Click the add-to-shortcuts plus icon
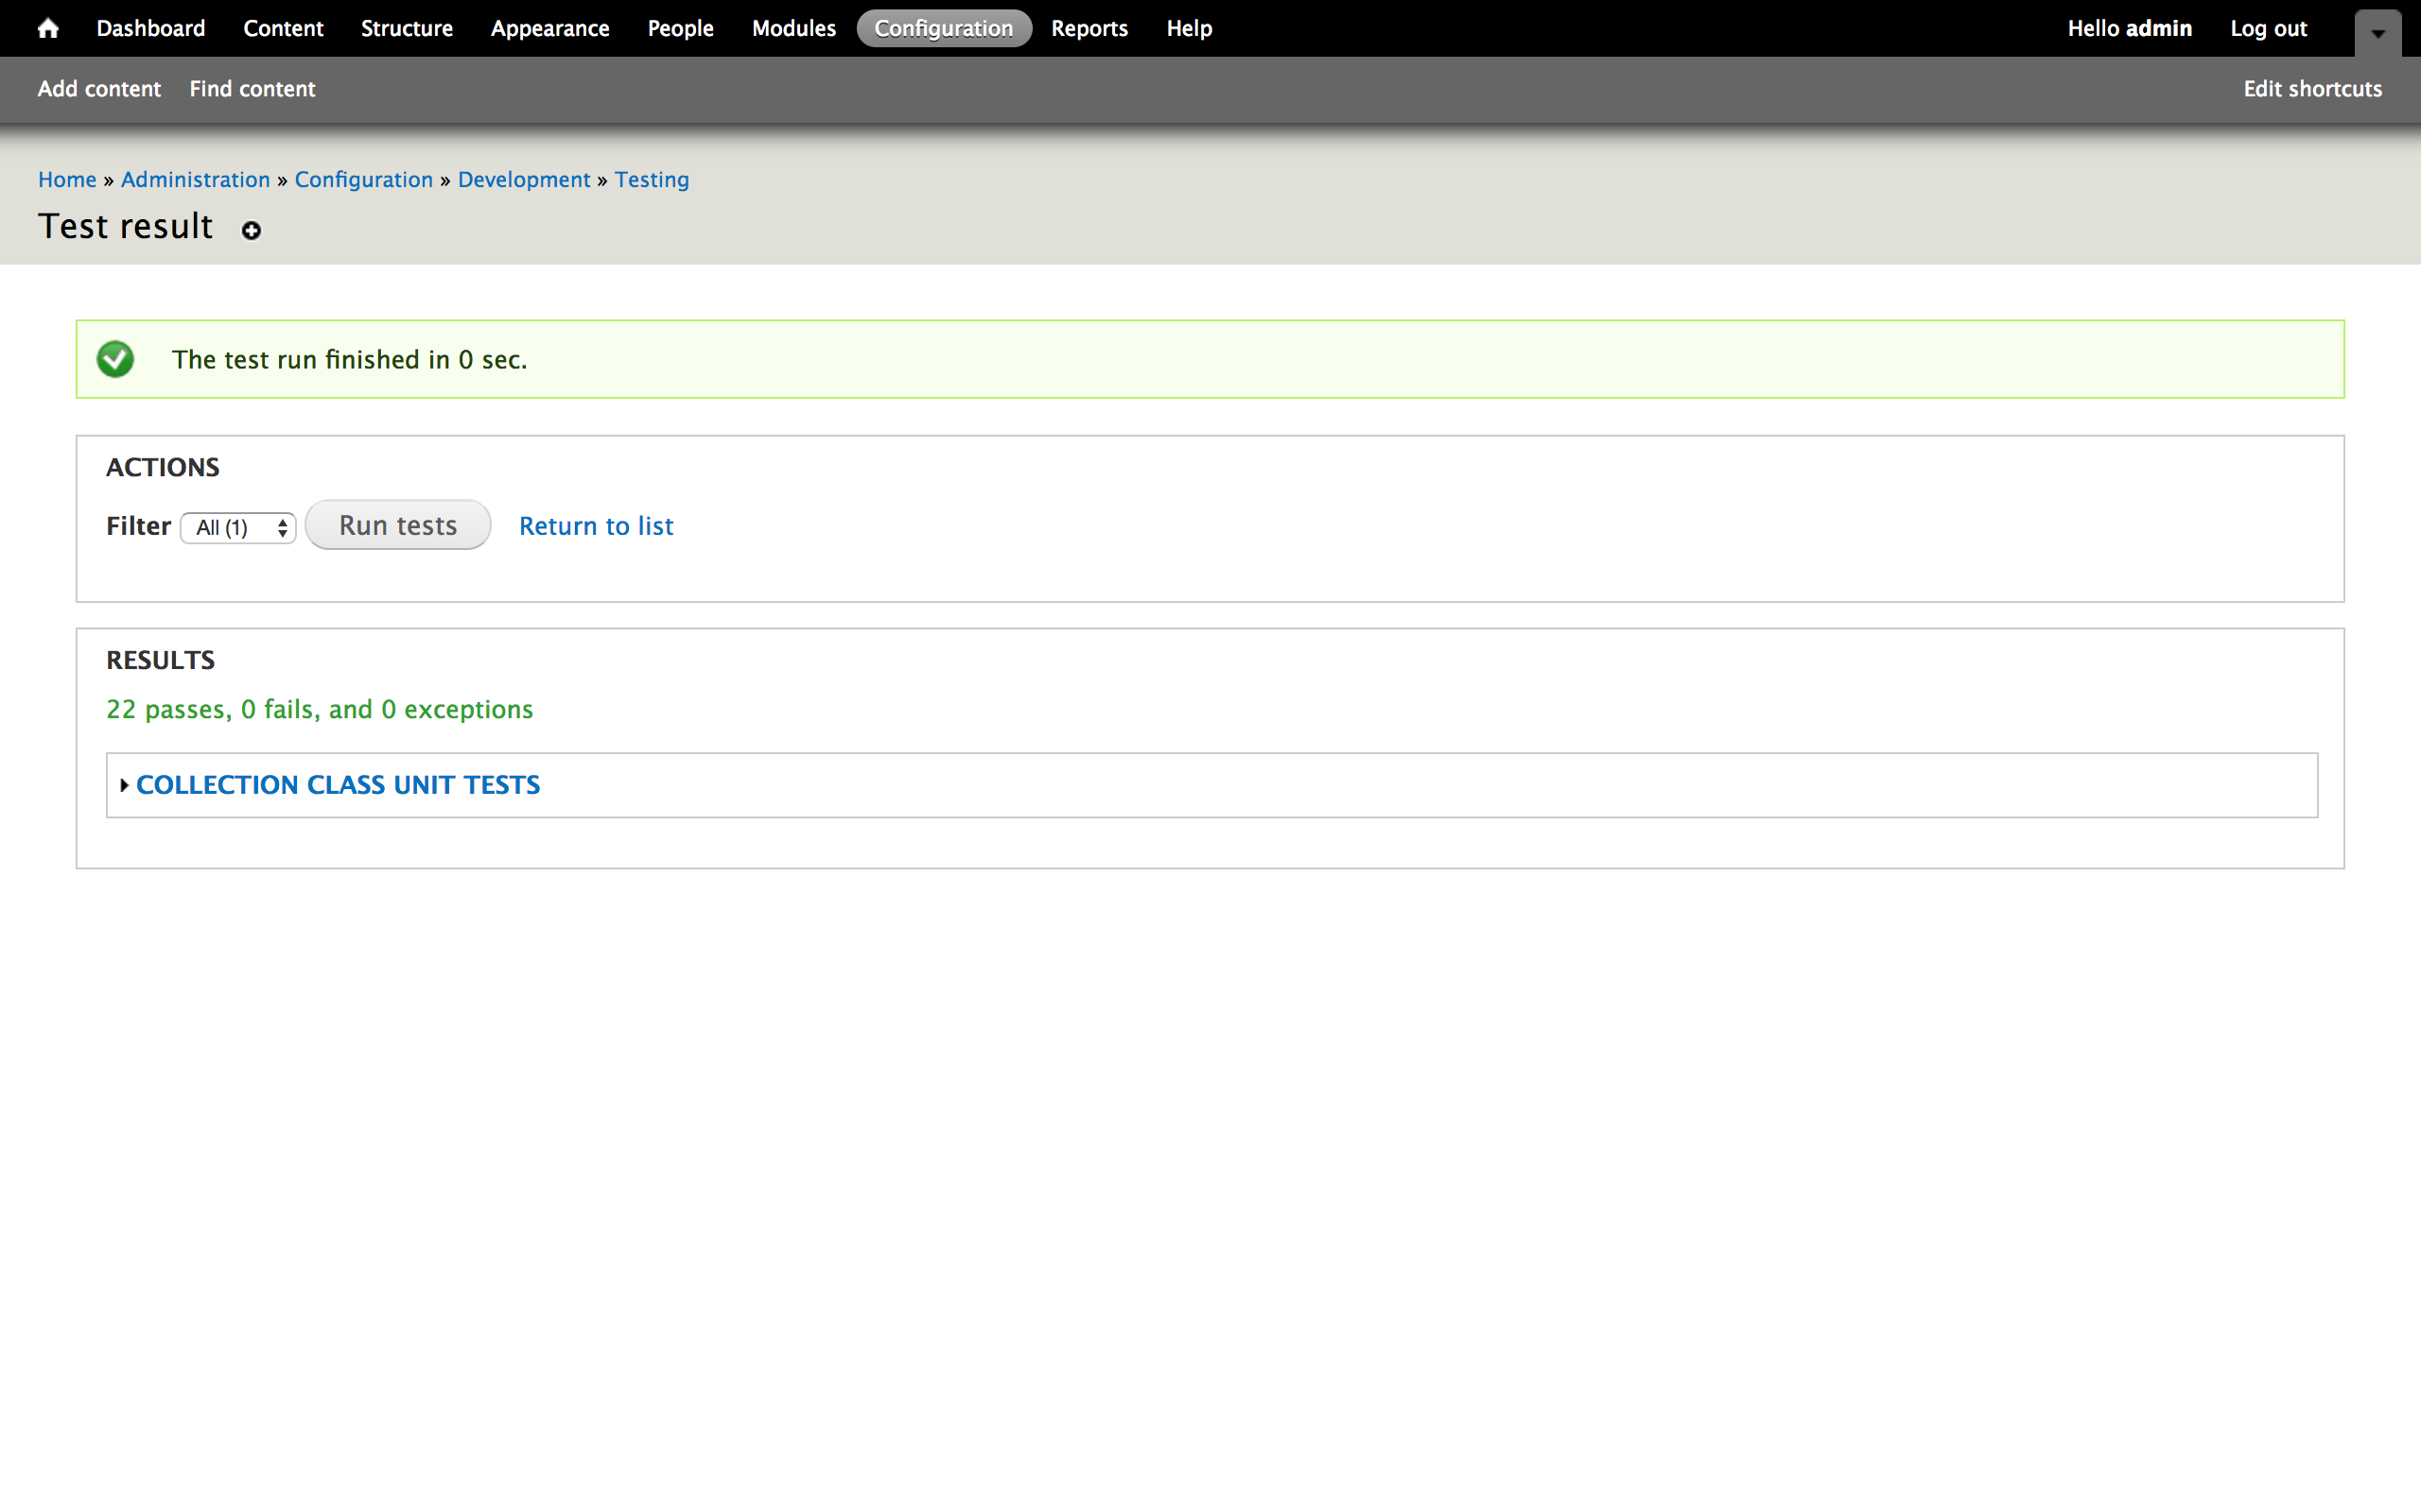 [x=252, y=231]
